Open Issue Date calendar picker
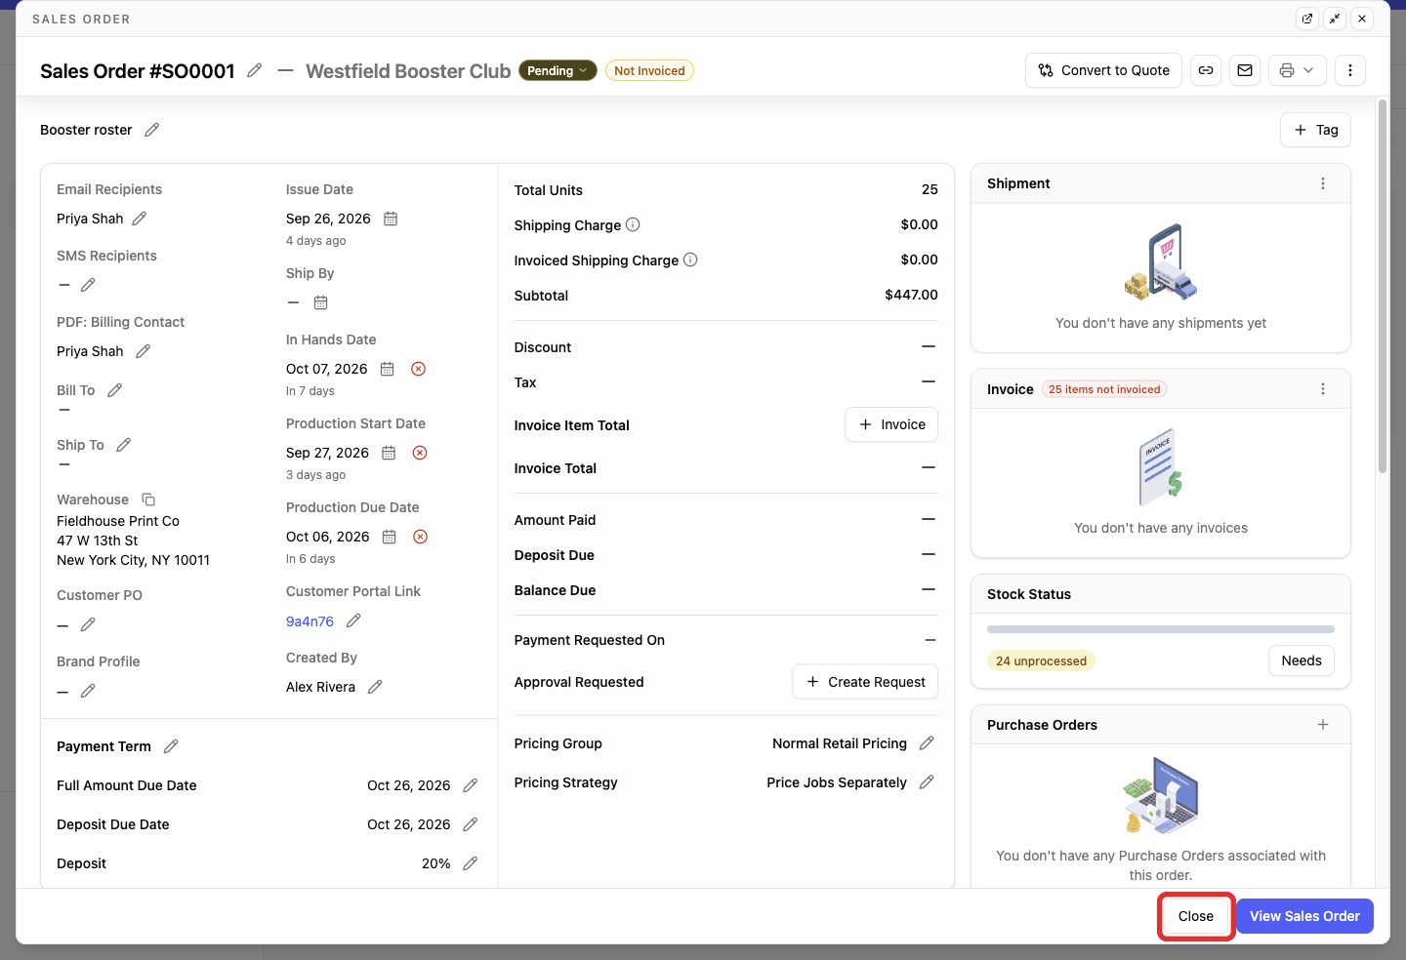The width and height of the screenshot is (1406, 960). click(x=391, y=219)
